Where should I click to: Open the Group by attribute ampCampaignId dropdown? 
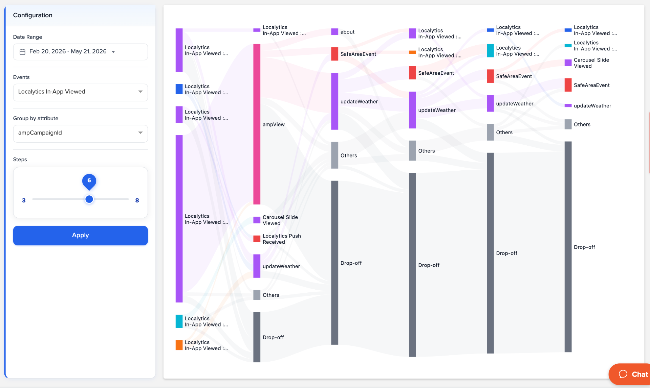coord(81,133)
